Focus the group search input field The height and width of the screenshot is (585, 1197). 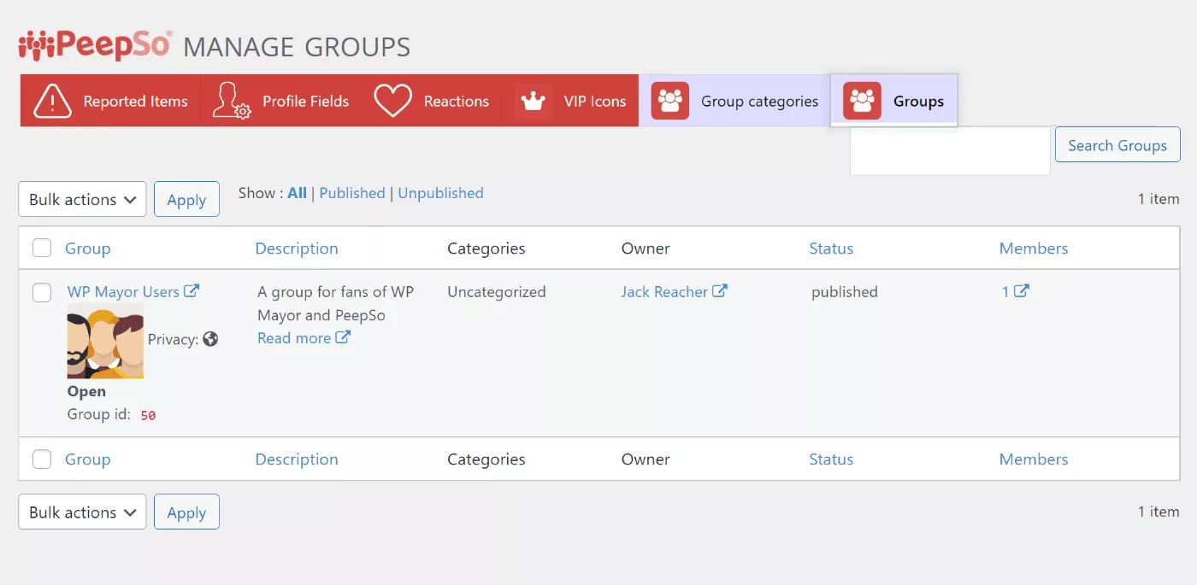[x=950, y=151]
